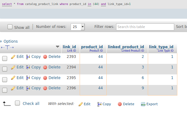Click the red Delete icon for row 2396
Screen dimensions: 187x113
tap(45, 88)
